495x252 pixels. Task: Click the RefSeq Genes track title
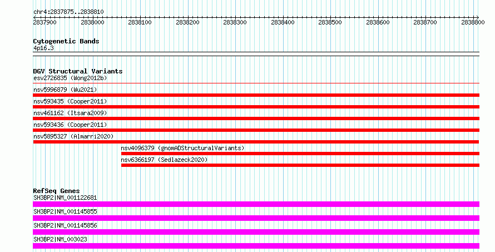(57, 191)
